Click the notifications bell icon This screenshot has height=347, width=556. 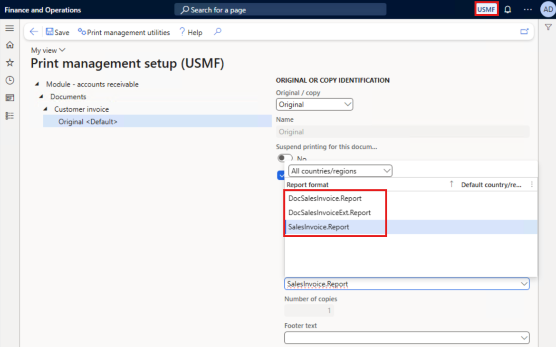point(508,10)
